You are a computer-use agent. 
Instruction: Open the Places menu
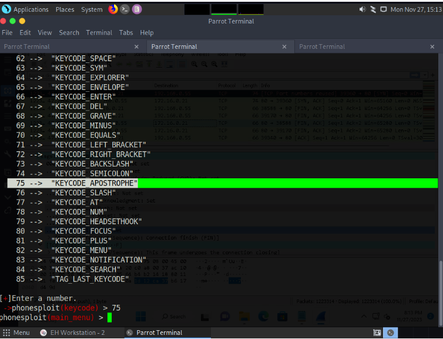pos(65,9)
